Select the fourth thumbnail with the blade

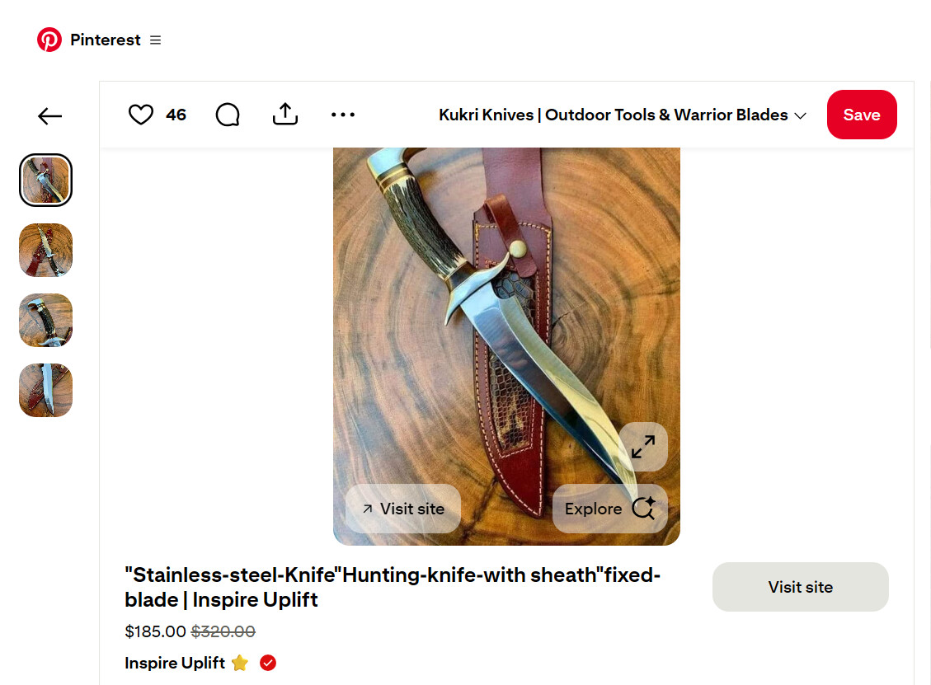[45, 390]
